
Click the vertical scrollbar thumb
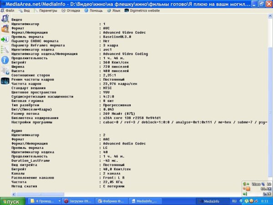pyautogui.click(x=270, y=113)
